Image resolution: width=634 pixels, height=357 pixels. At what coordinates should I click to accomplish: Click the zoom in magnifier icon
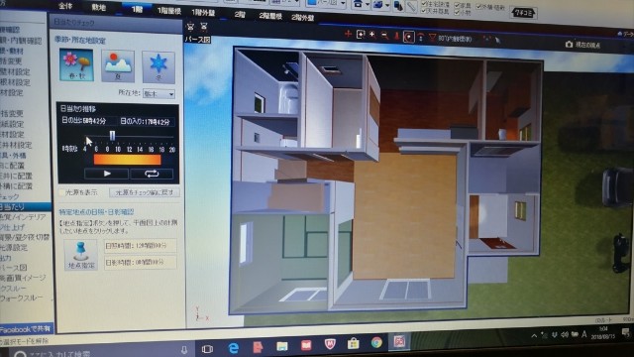click(x=372, y=36)
